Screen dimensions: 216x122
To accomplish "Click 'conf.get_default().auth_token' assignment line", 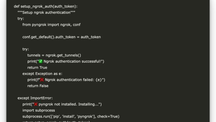I will point(62,37).
